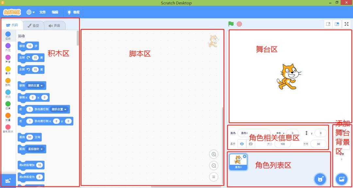This screenshot has width=353, height=188.
Task: Click the green flag to run
Action: [231, 24]
